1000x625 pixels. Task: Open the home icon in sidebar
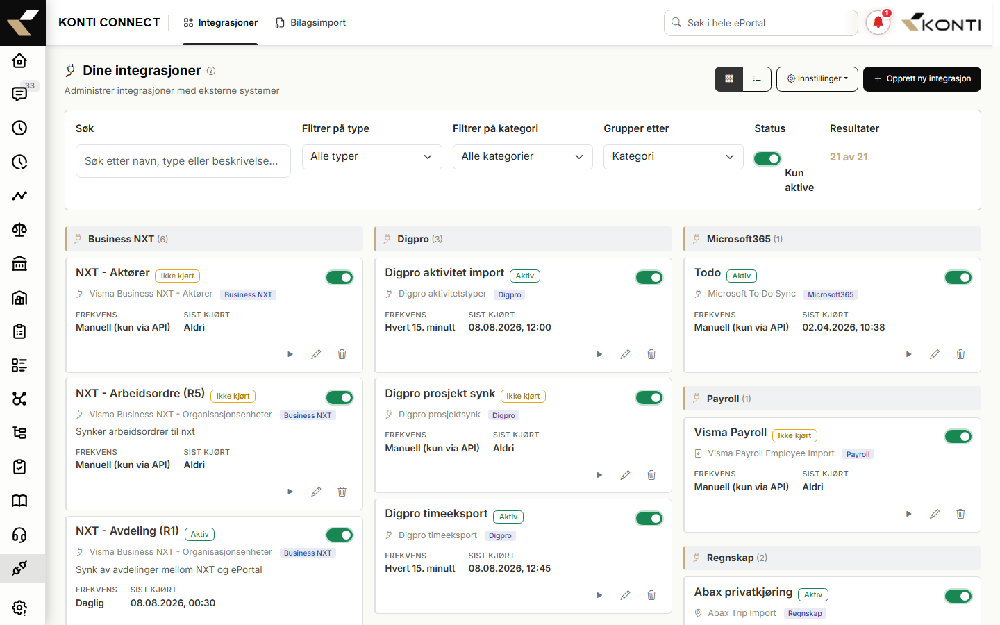pyautogui.click(x=19, y=60)
